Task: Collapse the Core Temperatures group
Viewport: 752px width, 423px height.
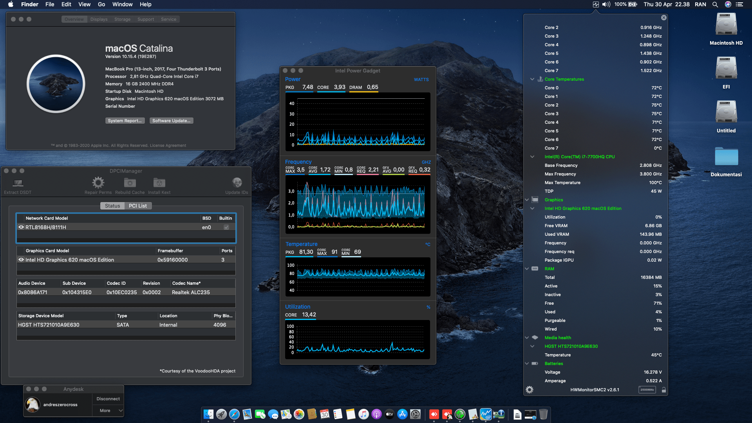Action: tap(532, 79)
